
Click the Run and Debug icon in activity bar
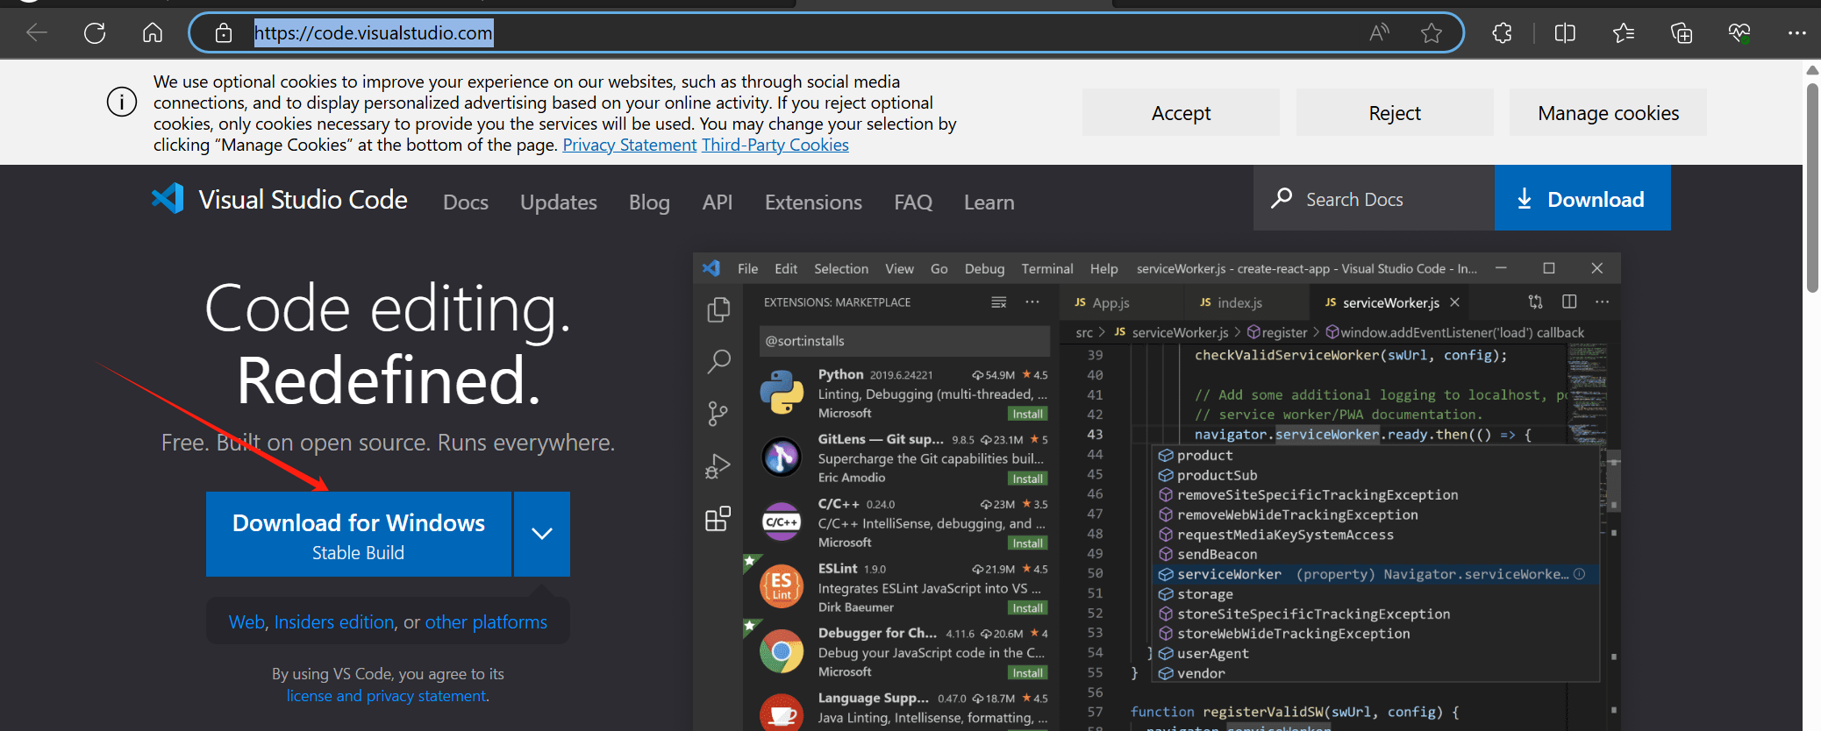point(718,466)
